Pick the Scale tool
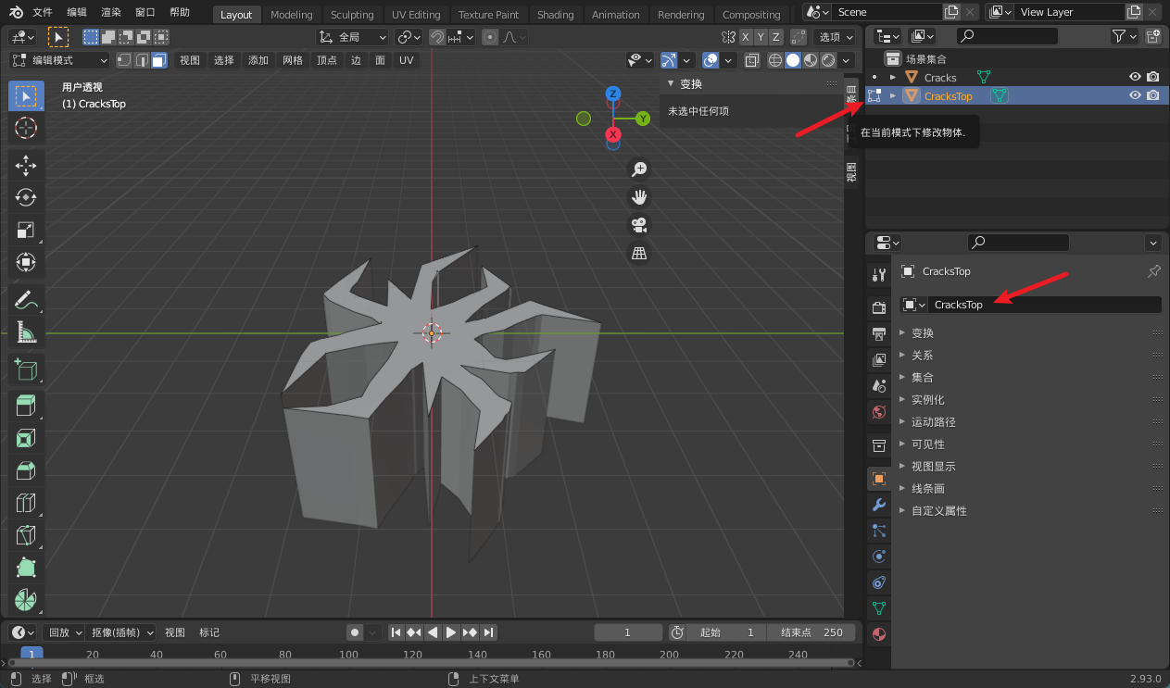Screen dimensions: 1170x688 (x=26, y=231)
